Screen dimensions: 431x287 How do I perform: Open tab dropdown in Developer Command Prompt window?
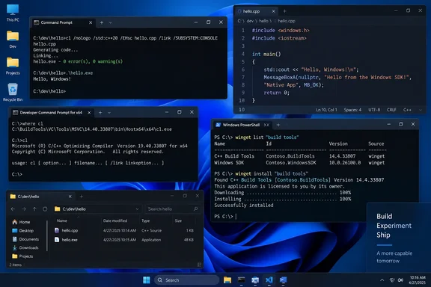pos(109,112)
